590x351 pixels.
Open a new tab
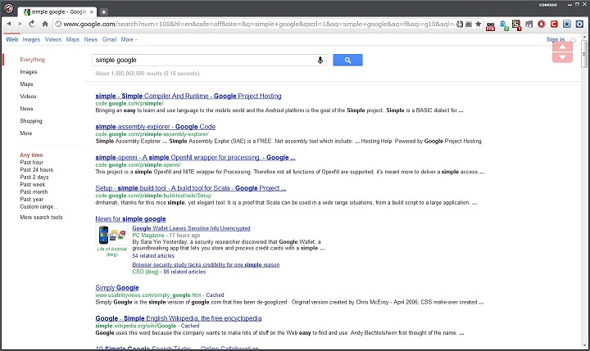pyautogui.click(x=103, y=12)
